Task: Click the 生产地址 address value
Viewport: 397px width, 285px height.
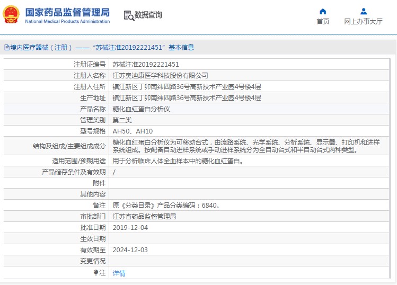Action: pos(187,98)
